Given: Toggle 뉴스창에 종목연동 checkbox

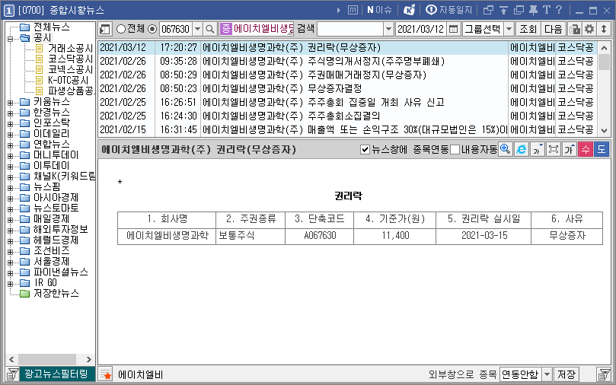Looking at the screenshot, I should [365, 150].
